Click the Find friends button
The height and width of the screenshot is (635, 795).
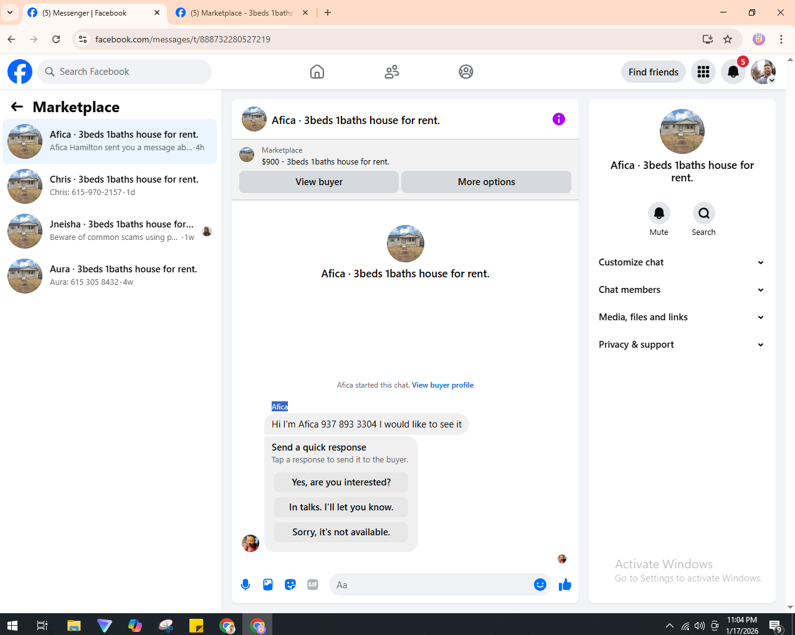pyautogui.click(x=654, y=72)
